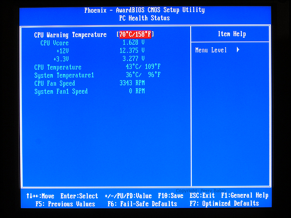This screenshot has width=291, height=218.
Task: Select the CPU Fan Speed label
Action: 55,84
